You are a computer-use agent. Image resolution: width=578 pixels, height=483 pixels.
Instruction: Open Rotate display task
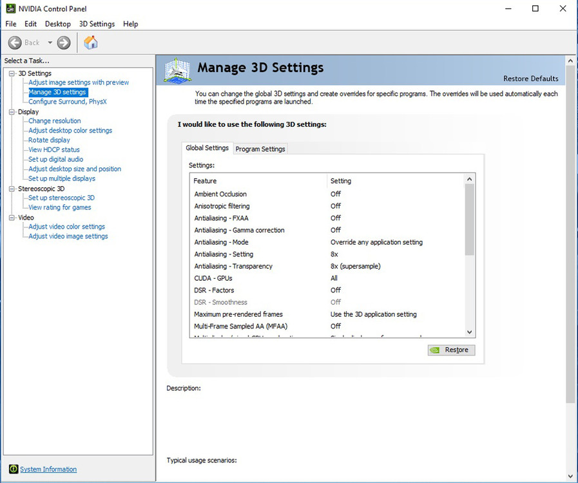49,140
